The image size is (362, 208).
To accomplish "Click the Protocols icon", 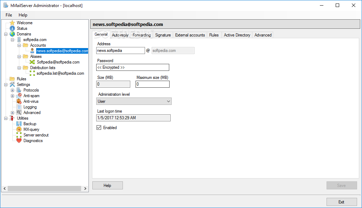I will [x=19, y=90].
